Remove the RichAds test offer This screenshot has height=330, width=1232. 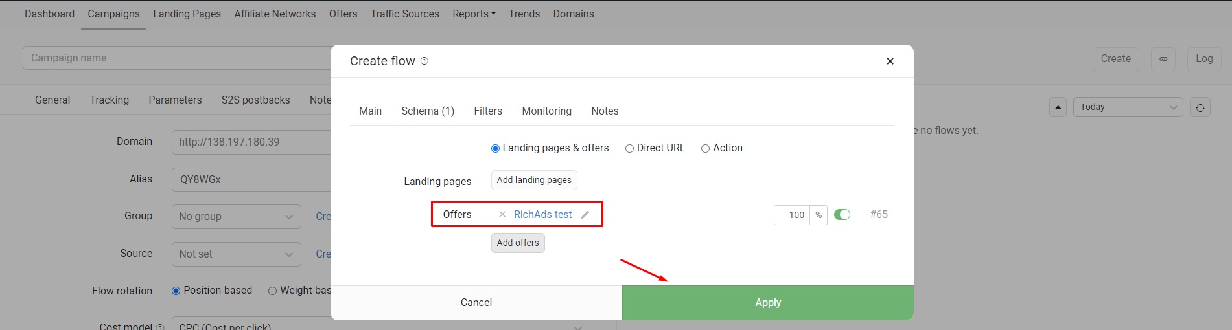click(x=502, y=214)
